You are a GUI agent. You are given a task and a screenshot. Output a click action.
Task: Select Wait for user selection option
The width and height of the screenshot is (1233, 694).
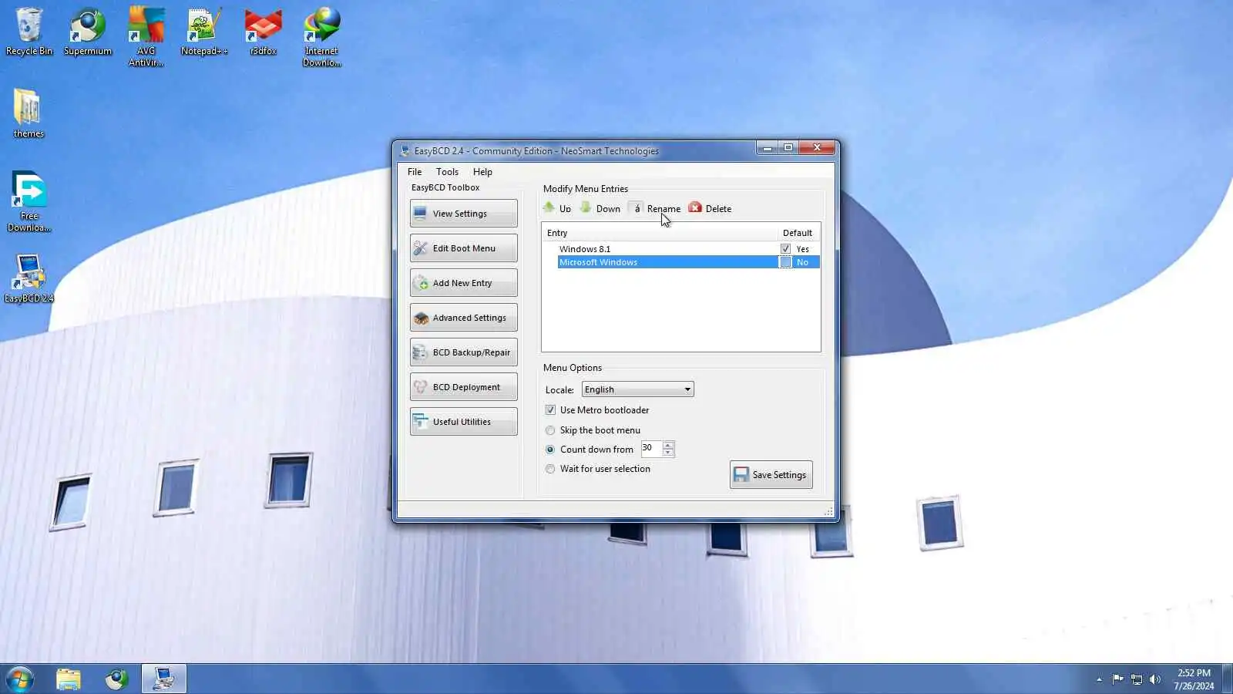pyautogui.click(x=550, y=469)
